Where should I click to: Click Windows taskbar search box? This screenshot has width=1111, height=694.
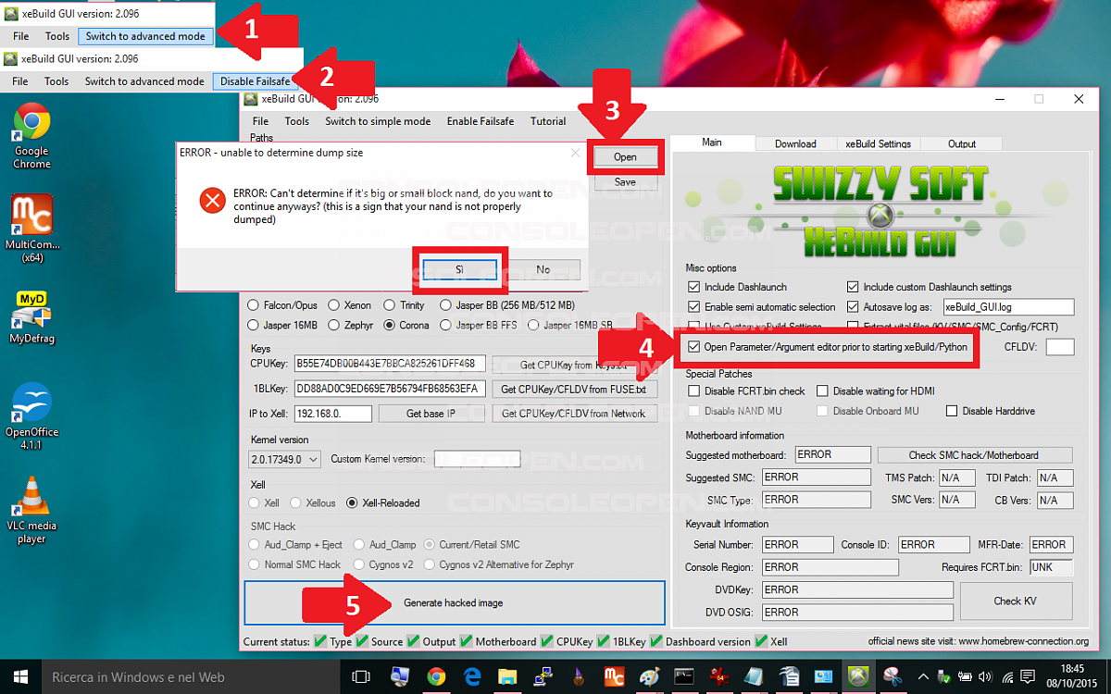click(x=191, y=676)
